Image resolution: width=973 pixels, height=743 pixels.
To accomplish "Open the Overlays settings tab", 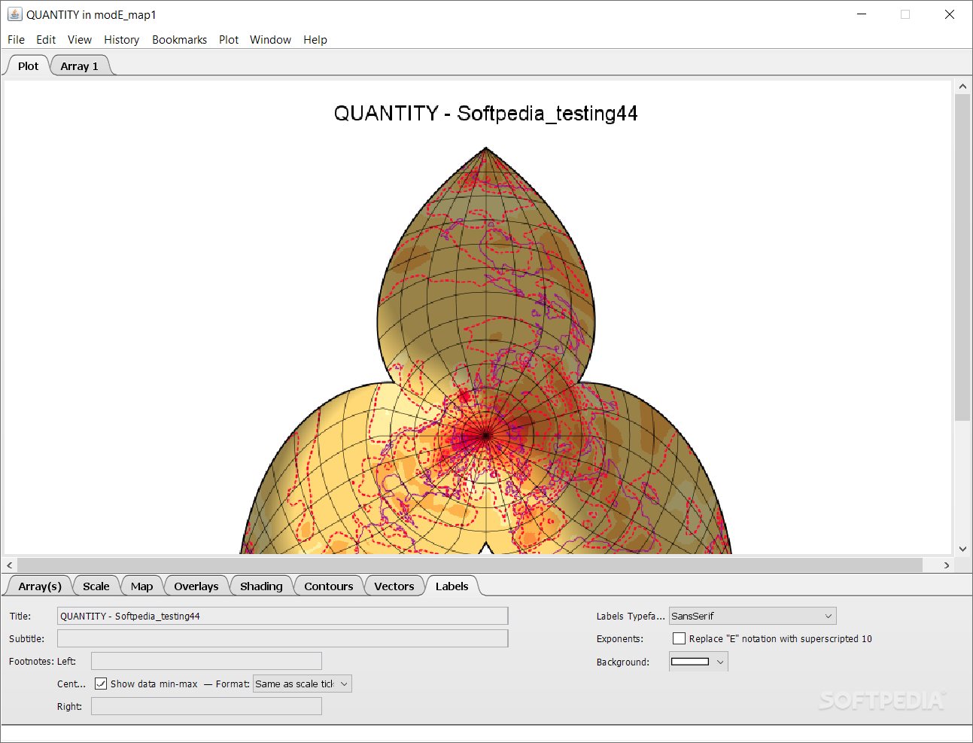I will pos(196,586).
